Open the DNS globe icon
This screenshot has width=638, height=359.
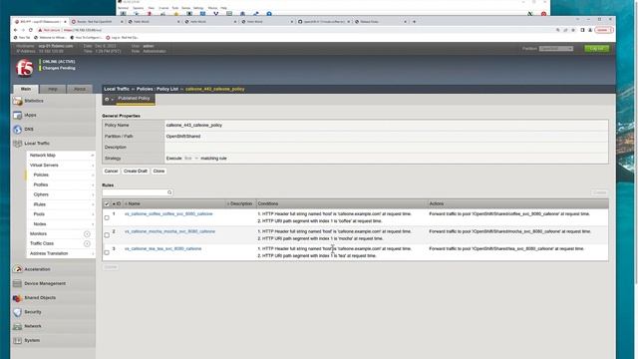click(18, 130)
